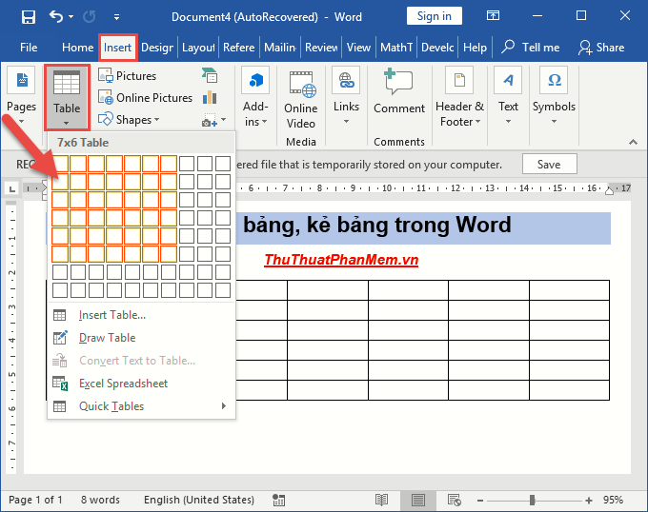Open zoom dialog at 95%
This screenshot has width=648, height=512.
pyautogui.click(x=613, y=500)
